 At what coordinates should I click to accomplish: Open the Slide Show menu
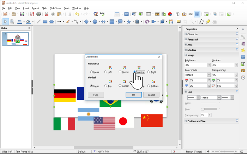pyautogui.click(x=55, y=8)
